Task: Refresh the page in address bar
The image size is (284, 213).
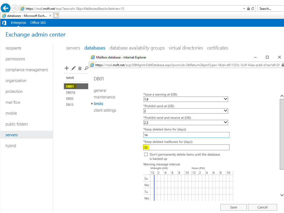Action: point(253,8)
